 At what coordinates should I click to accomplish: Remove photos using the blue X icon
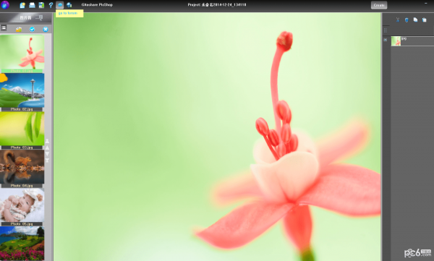46,30
